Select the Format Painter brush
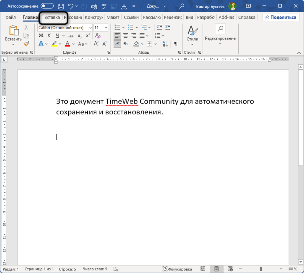The image size is (304, 273). [26, 44]
